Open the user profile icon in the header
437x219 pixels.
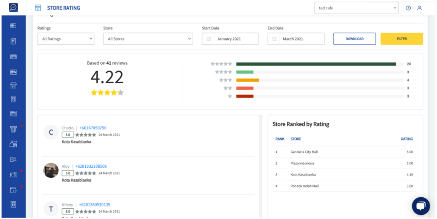419,8
